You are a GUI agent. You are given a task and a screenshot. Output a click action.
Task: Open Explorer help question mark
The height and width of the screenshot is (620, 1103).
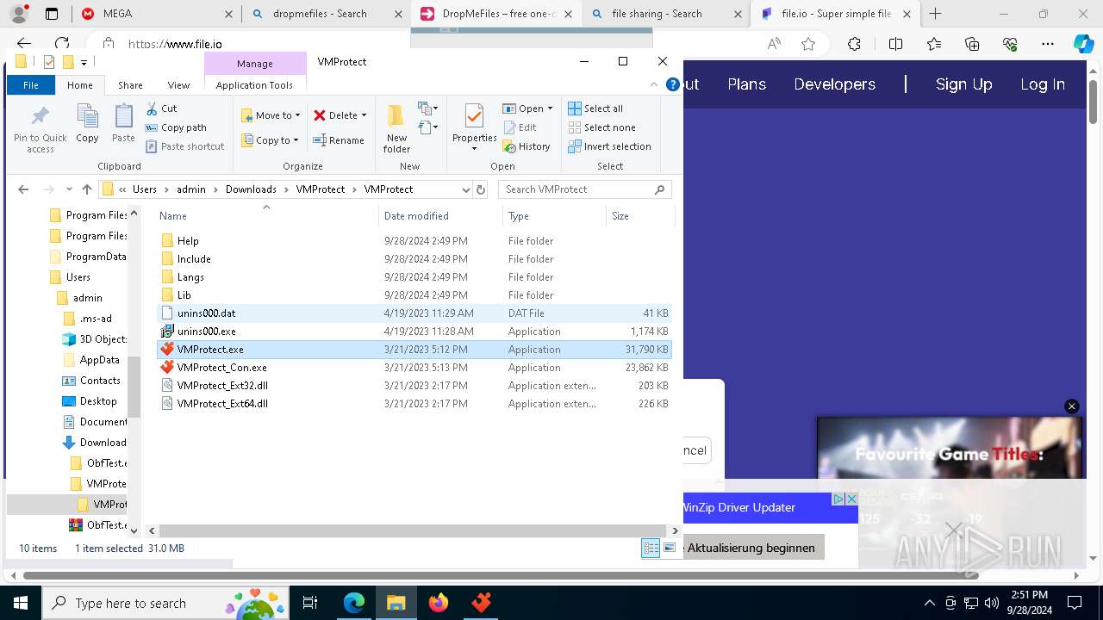pos(671,85)
